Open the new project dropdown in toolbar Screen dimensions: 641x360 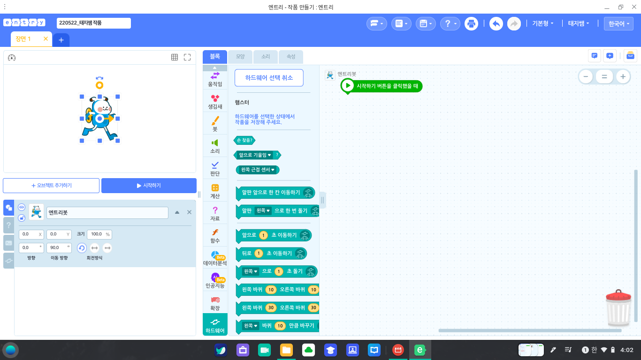click(x=376, y=23)
